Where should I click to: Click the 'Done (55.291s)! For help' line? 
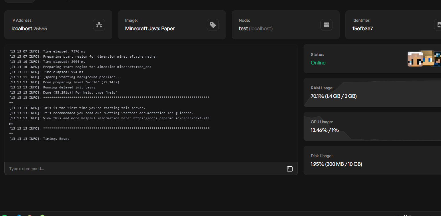click(x=63, y=92)
